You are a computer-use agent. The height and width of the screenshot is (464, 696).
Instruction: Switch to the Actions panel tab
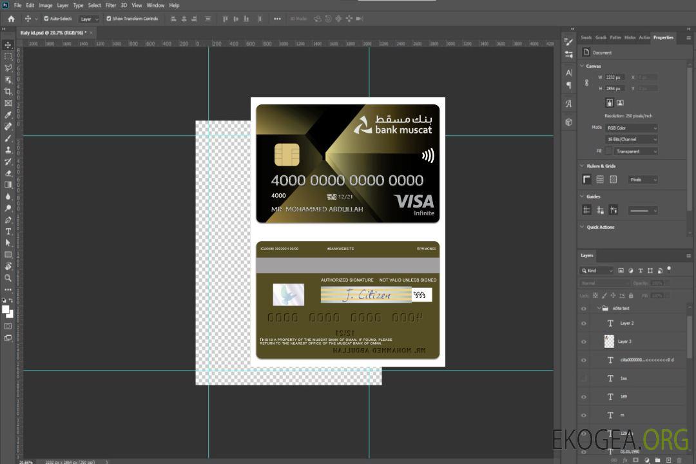click(644, 38)
